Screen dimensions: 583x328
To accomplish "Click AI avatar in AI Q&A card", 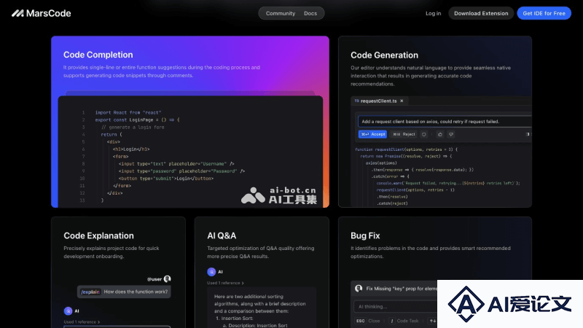I will (211, 272).
